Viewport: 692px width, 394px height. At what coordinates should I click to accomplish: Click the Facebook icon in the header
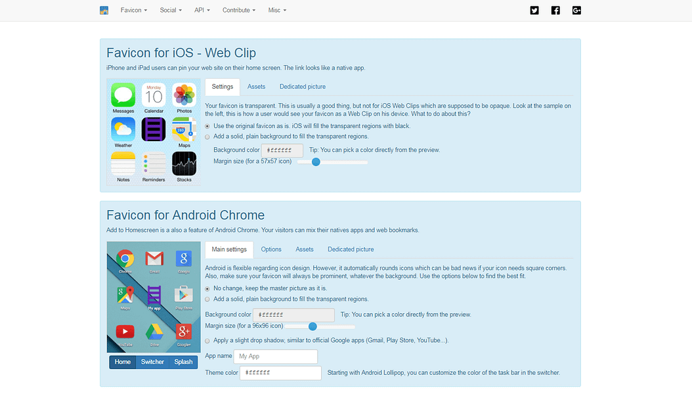coord(555,10)
